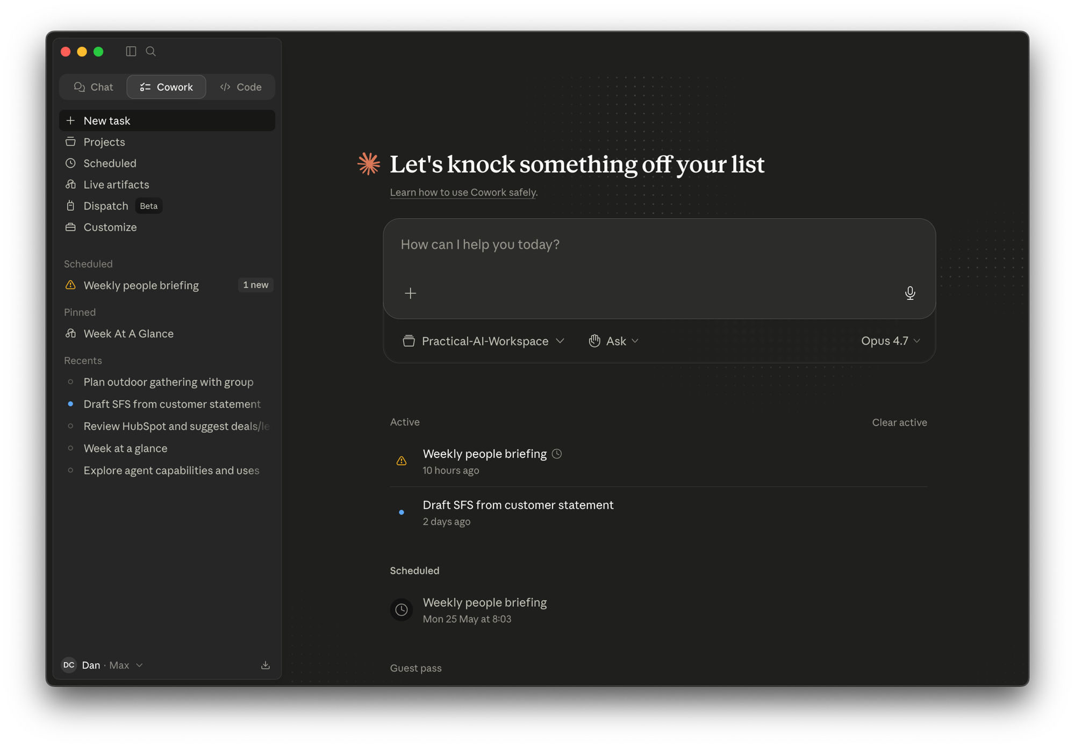This screenshot has width=1075, height=747.
Task: Click the Live artifacts shapes icon
Action: tap(70, 184)
